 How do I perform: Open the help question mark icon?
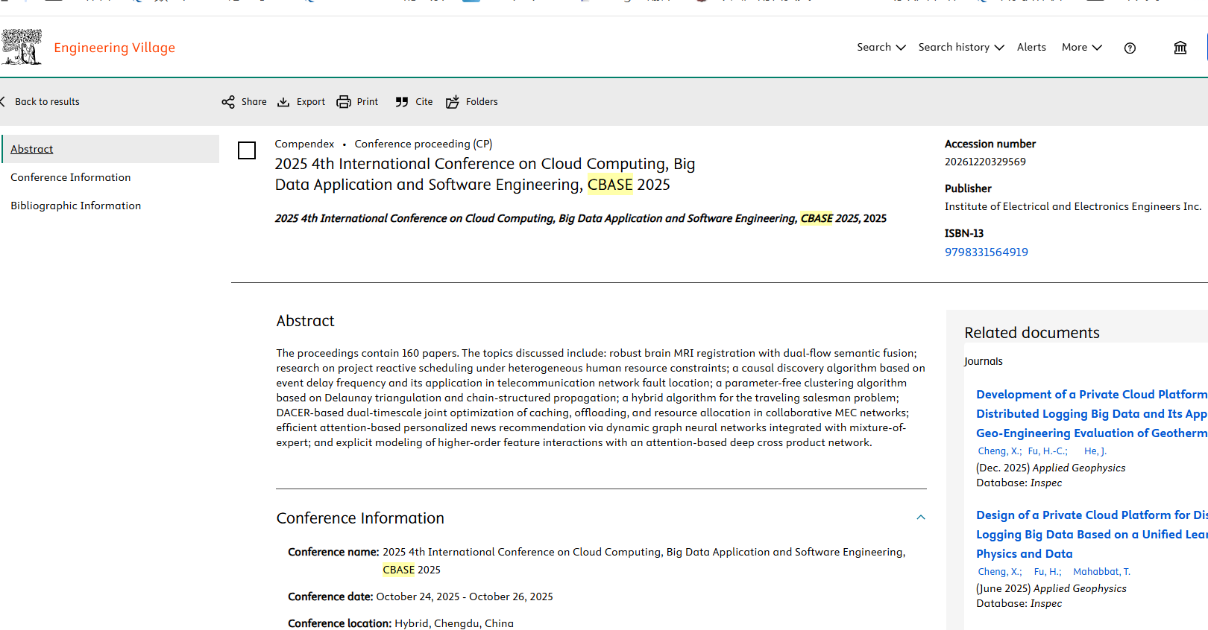pos(1130,48)
